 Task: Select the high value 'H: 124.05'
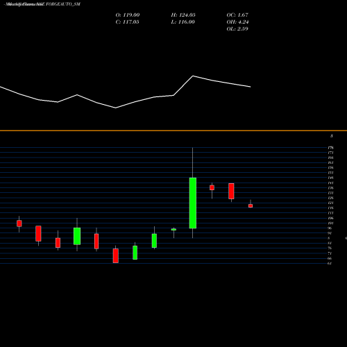183,15
